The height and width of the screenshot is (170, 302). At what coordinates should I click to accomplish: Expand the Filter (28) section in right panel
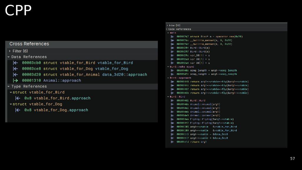167,25
